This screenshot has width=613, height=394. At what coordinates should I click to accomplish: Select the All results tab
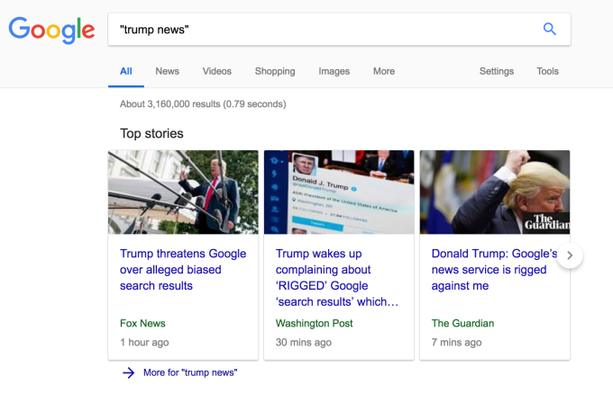click(x=125, y=71)
